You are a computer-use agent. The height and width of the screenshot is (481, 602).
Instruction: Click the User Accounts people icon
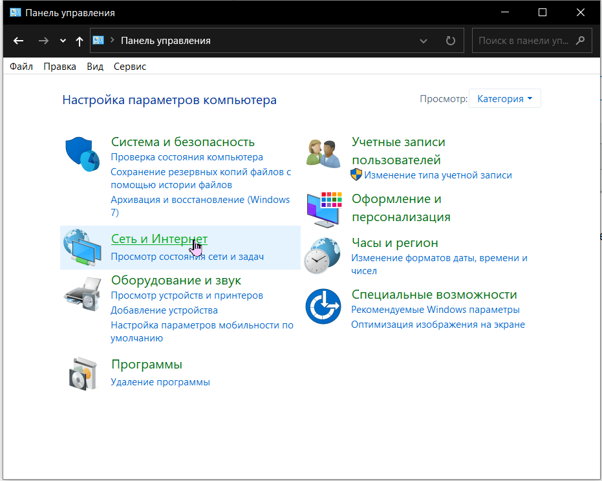[x=323, y=154]
